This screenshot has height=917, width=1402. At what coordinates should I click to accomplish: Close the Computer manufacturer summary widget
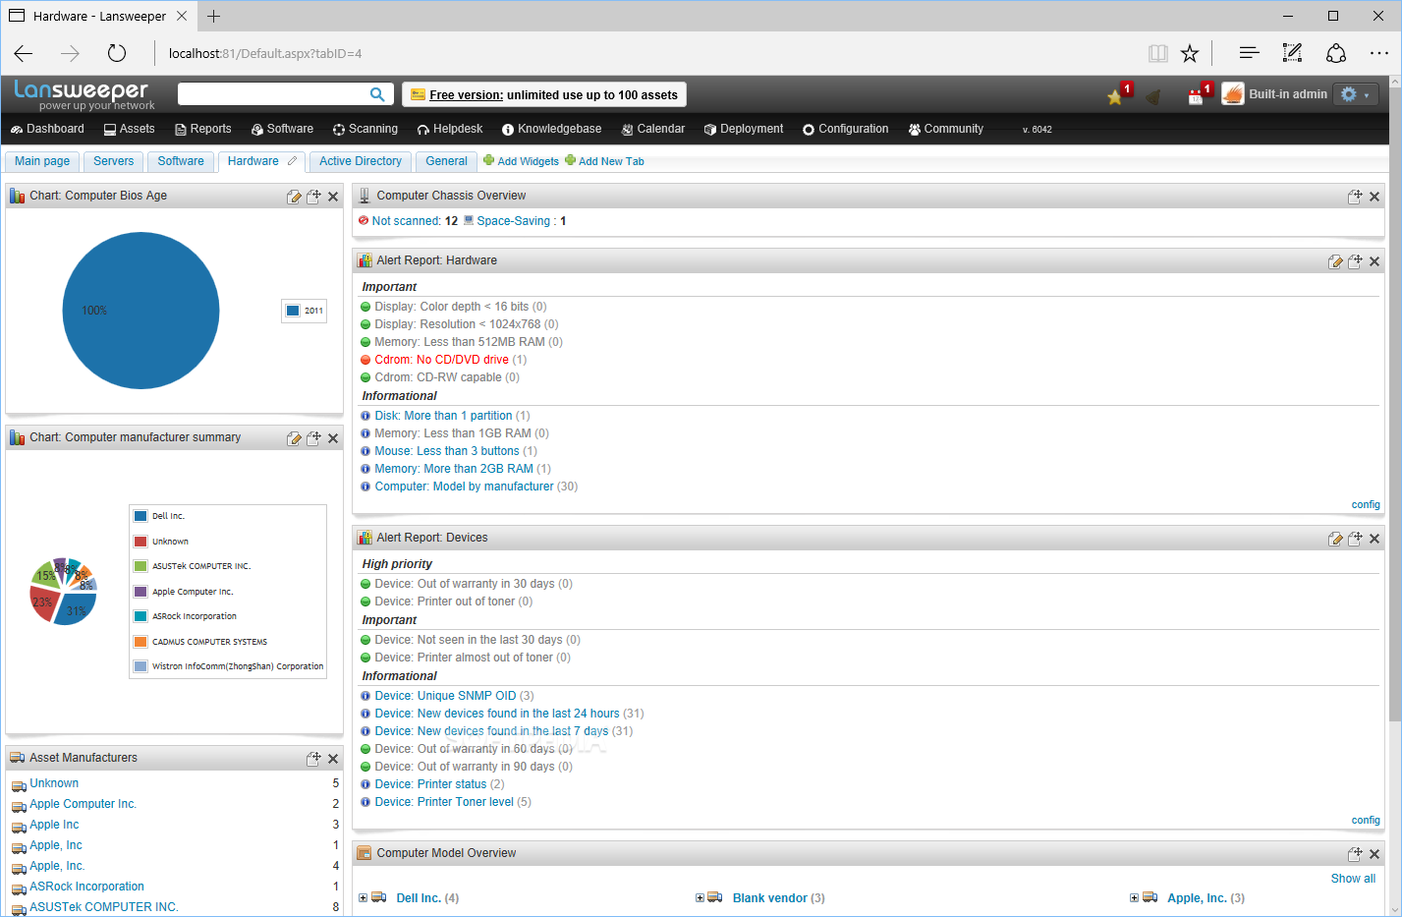click(x=333, y=438)
